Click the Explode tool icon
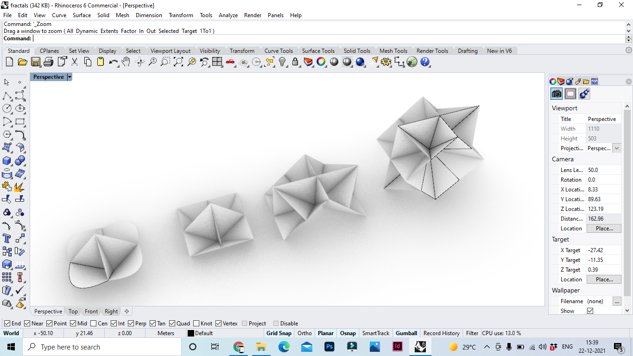The height and width of the screenshot is (356, 633). click(19, 187)
